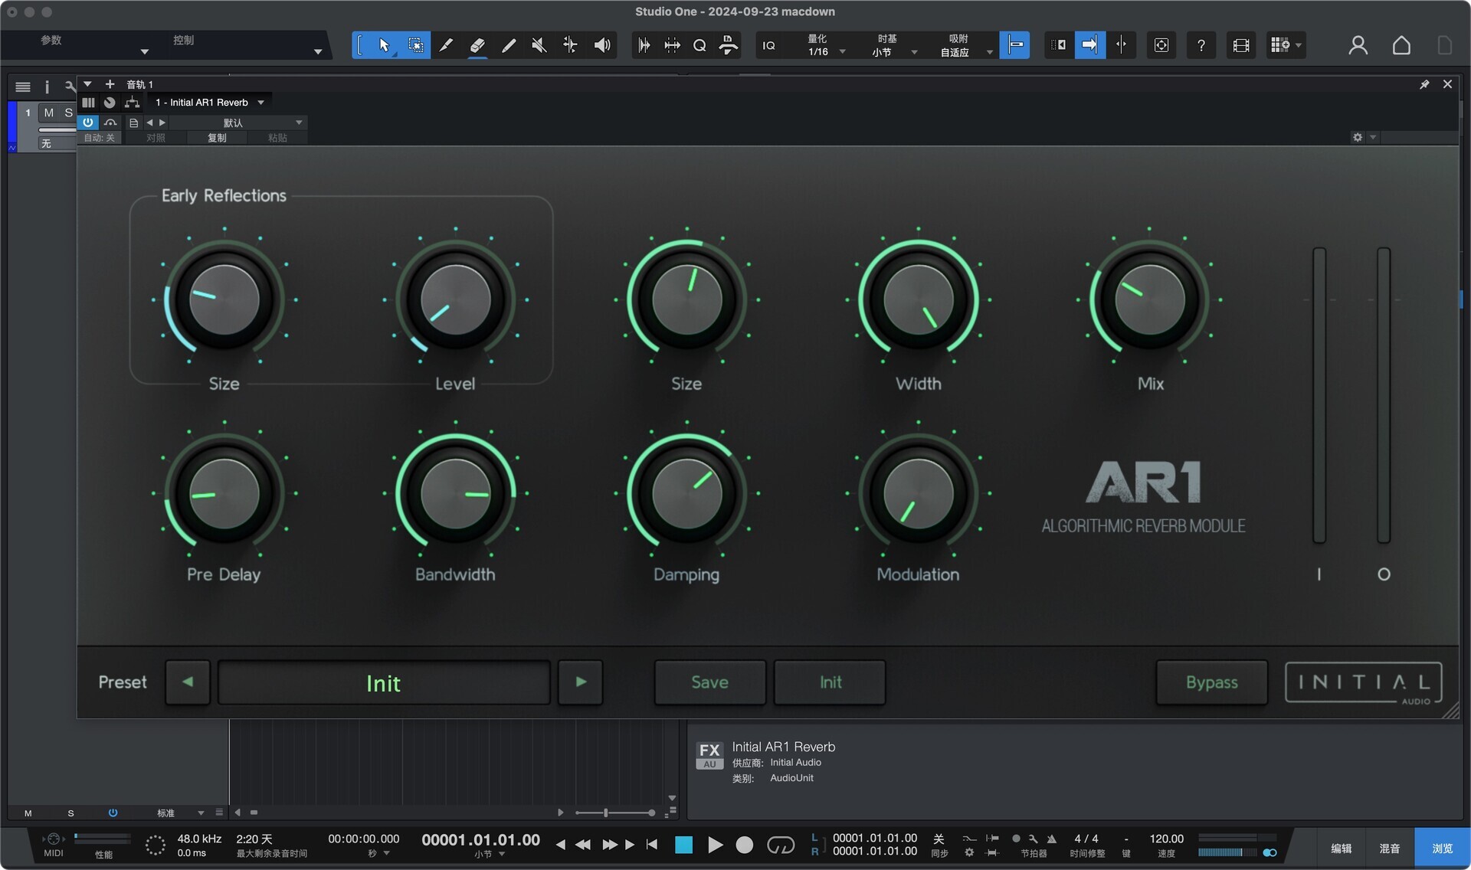Click the preset file icon in plugin header

[x=134, y=123]
